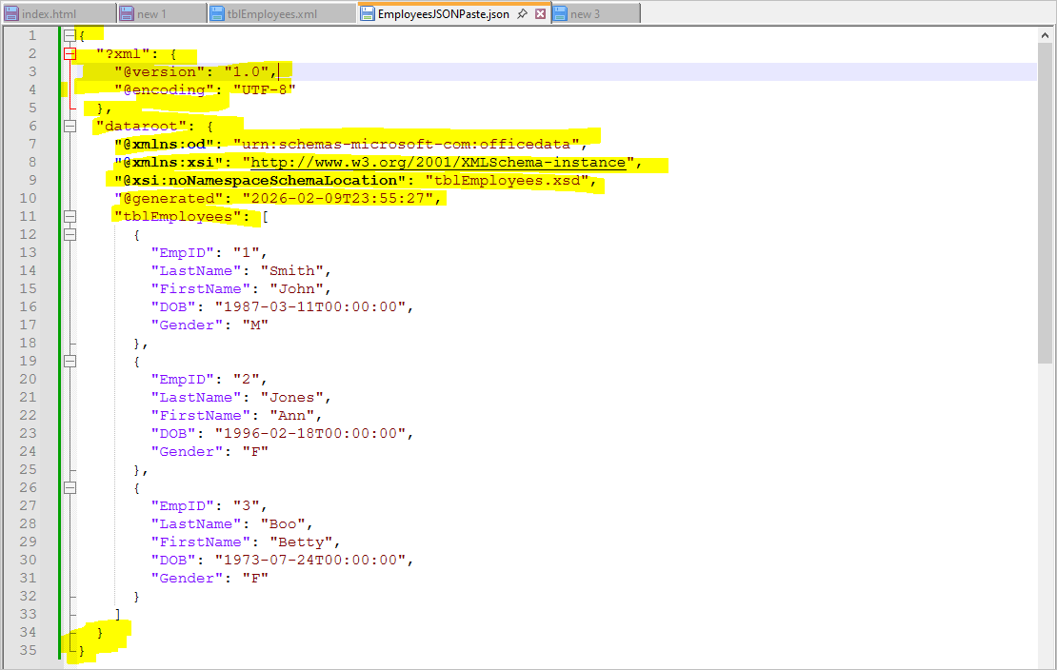This screenshot has height=670, width=1057.
Task: Collapse the first employee object fold on line 12
Action: [70, 234]
